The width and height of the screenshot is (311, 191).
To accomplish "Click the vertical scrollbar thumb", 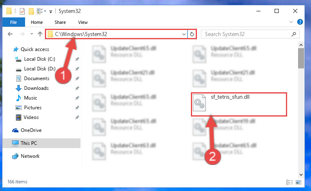I will [x=301, y=58].
